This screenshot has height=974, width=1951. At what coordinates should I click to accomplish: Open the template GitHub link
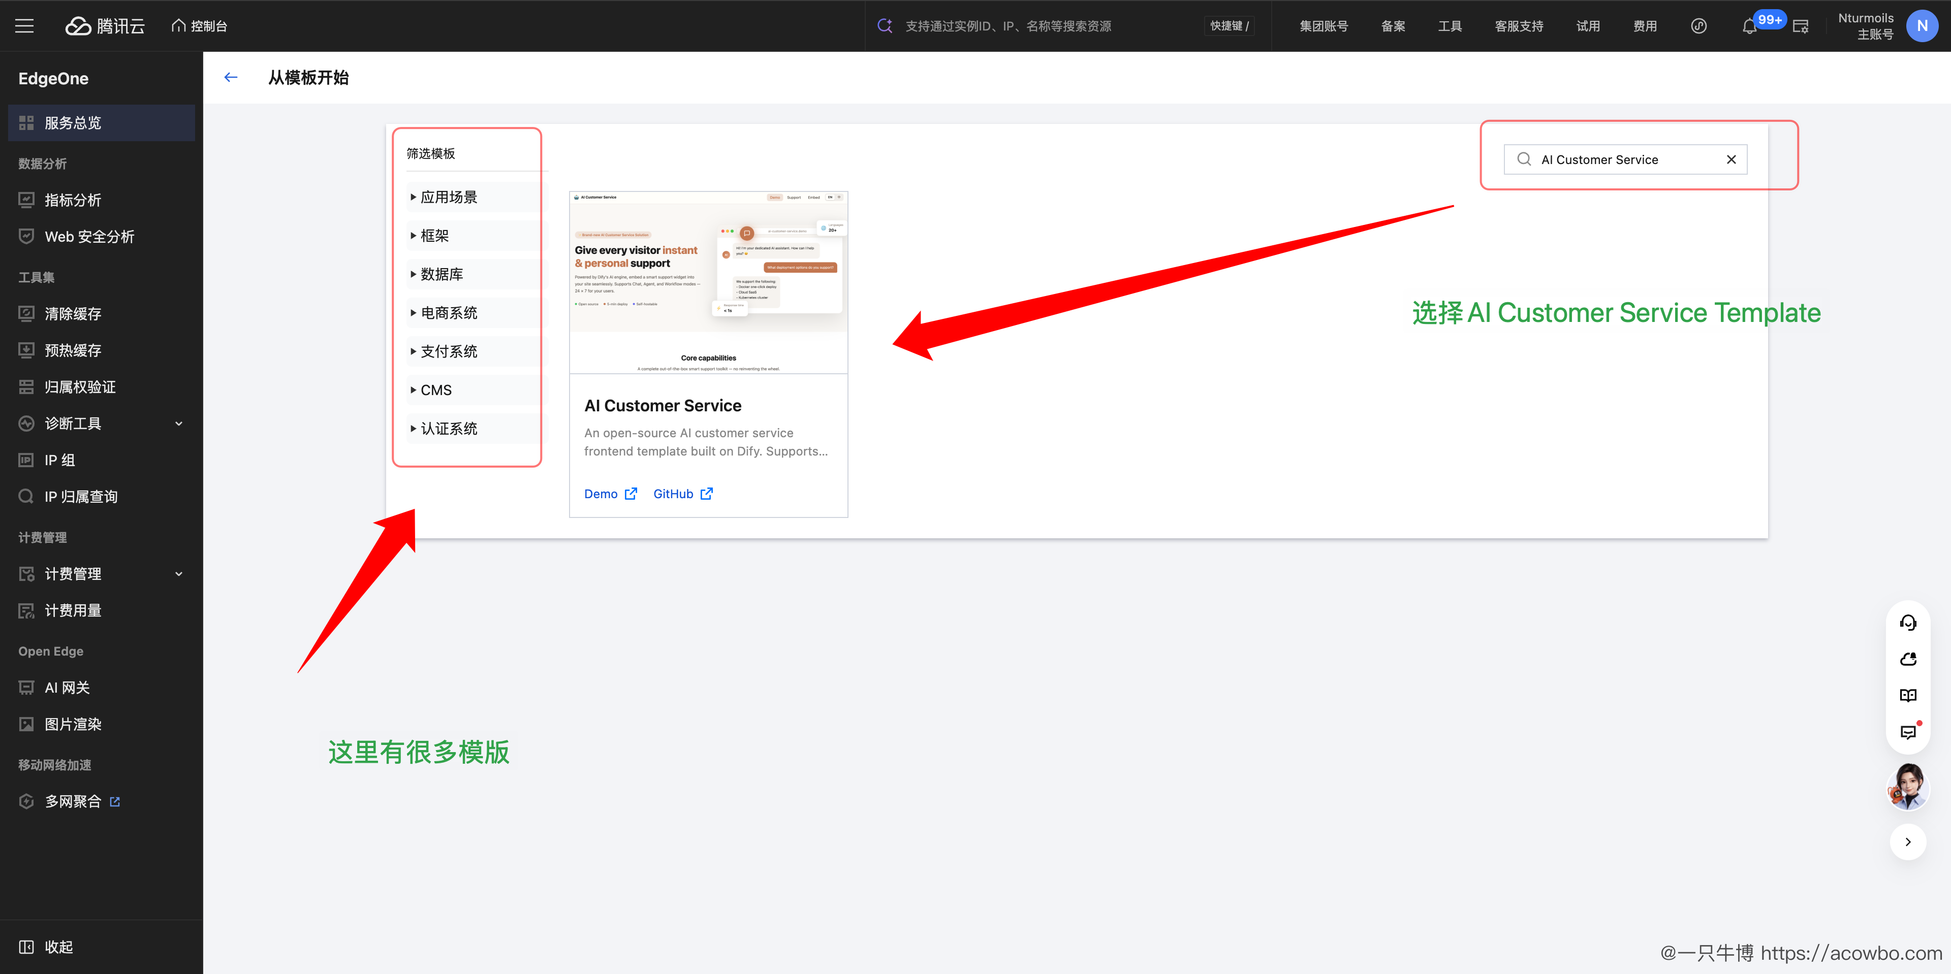point(682,494)
